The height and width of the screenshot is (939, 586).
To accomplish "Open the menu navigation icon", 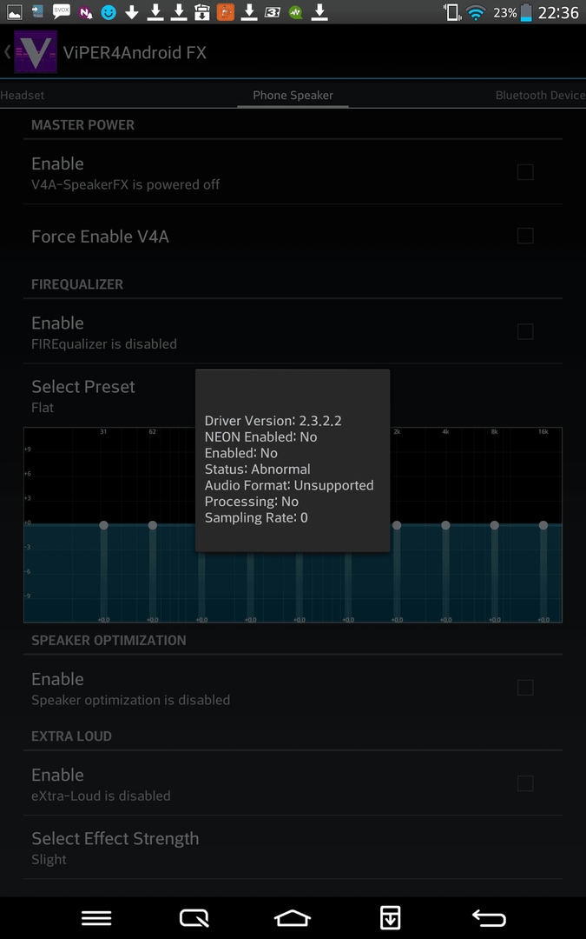I will 96,917.
